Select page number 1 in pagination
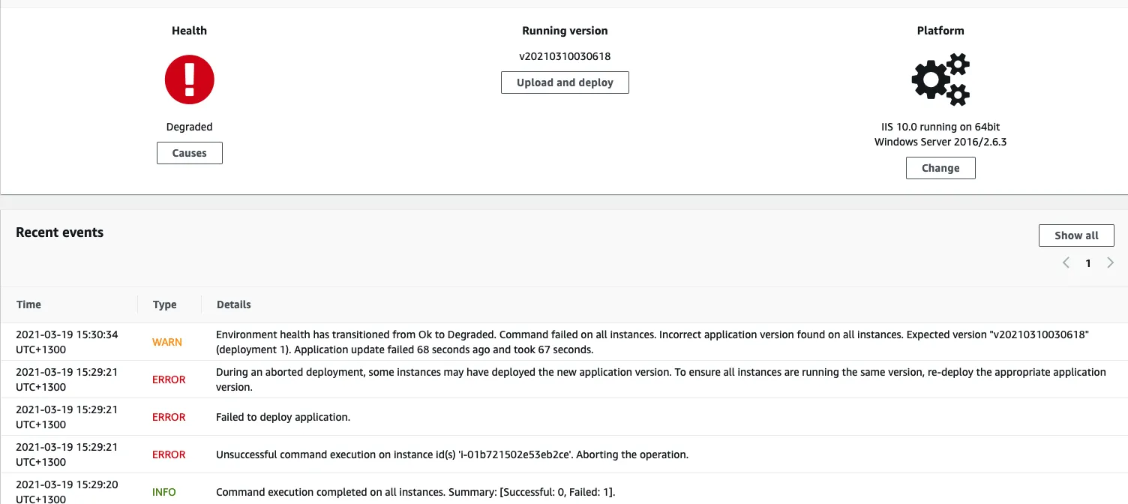This screenshot has height=504, width=1128. [1088, 263]
